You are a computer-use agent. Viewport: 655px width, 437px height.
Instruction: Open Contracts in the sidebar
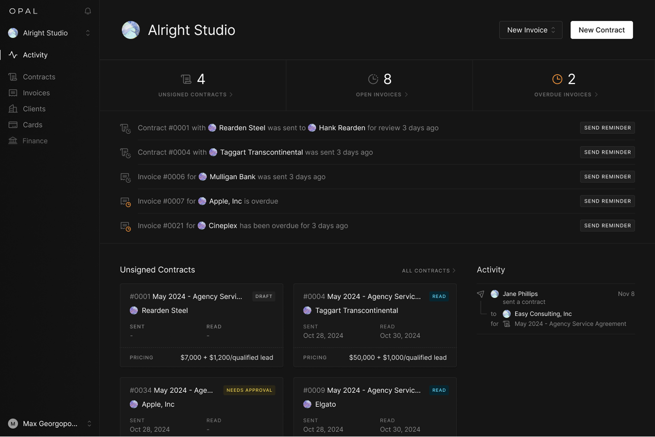coord(39,77)
